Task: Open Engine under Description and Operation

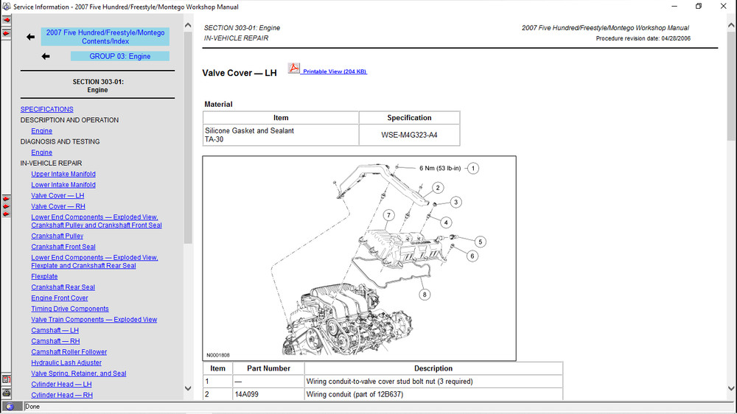Action: tap(41, 131)
